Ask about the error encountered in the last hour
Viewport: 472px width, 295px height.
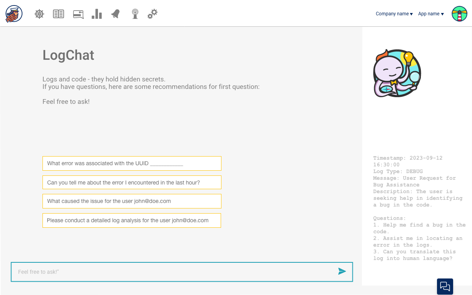(x=132, y=182)
